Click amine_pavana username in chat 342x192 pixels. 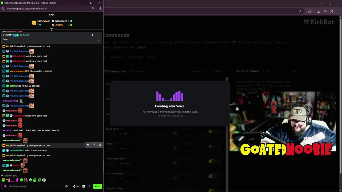click(10, 101)
